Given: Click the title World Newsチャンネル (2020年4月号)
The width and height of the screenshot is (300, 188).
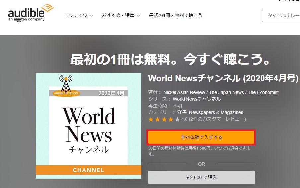Looking at the screenshot, I should click(223, 78).
